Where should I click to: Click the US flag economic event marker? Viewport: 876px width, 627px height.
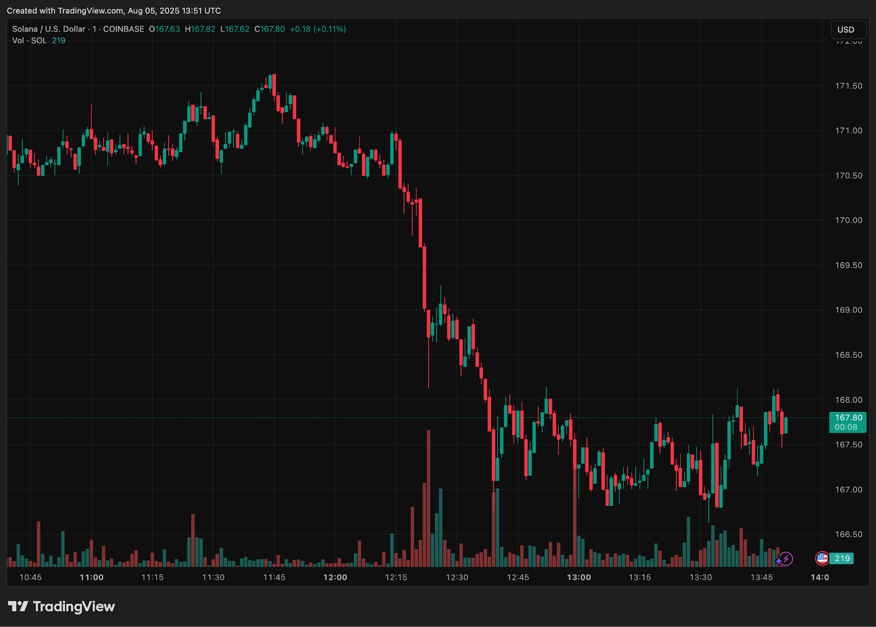(x=822, y=559)
